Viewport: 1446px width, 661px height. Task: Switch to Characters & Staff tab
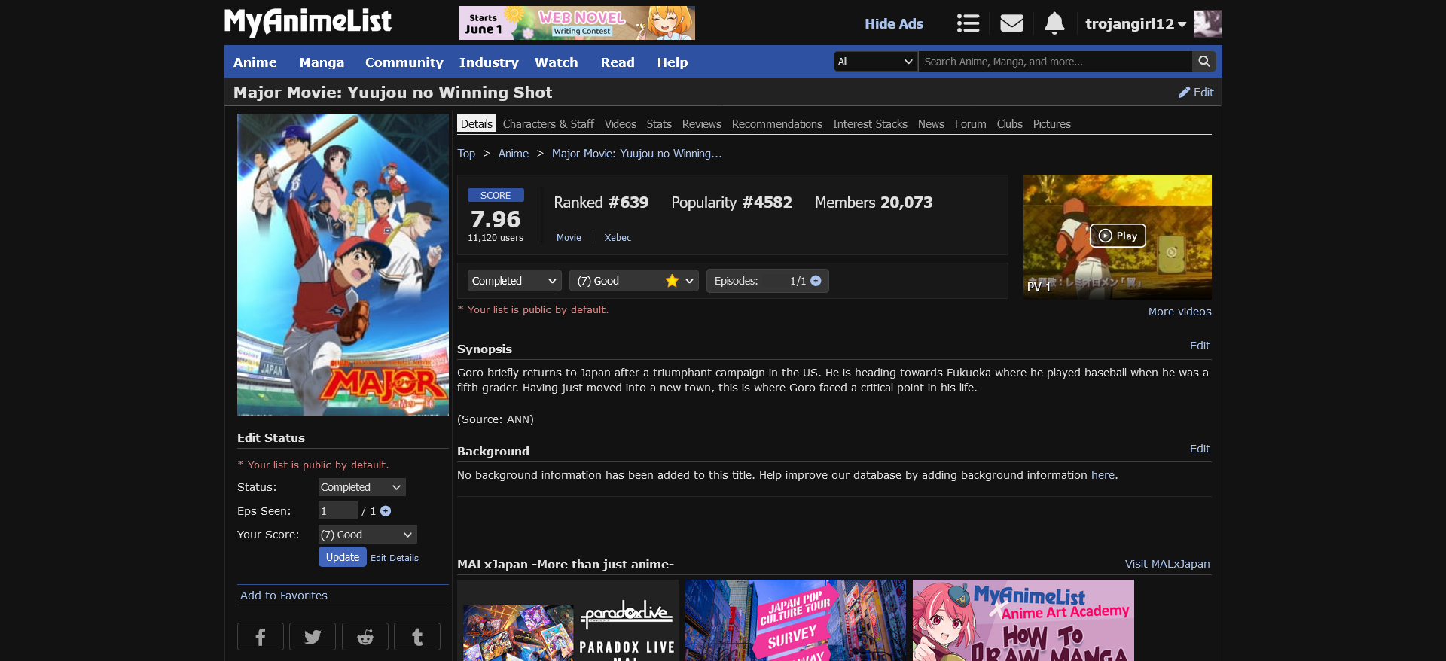click(548, 124)
